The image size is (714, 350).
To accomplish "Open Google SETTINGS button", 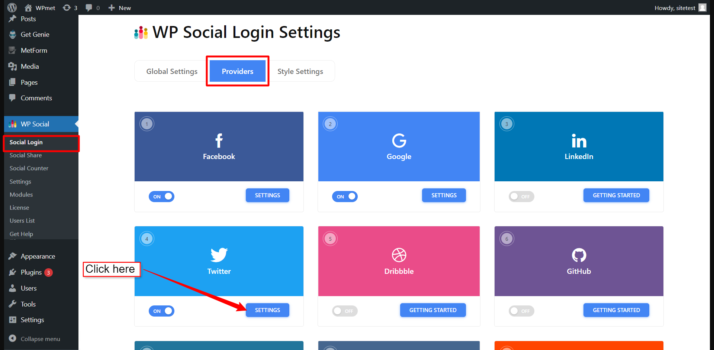I will (444, 195).
